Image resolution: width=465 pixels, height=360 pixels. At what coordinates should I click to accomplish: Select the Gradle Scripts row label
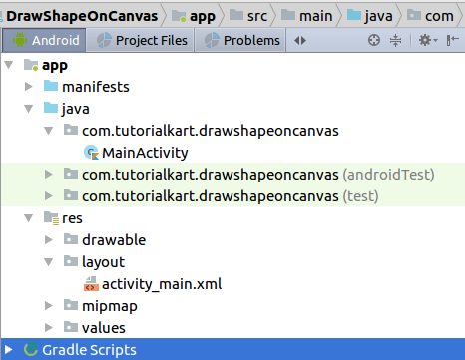pos(89,350)
